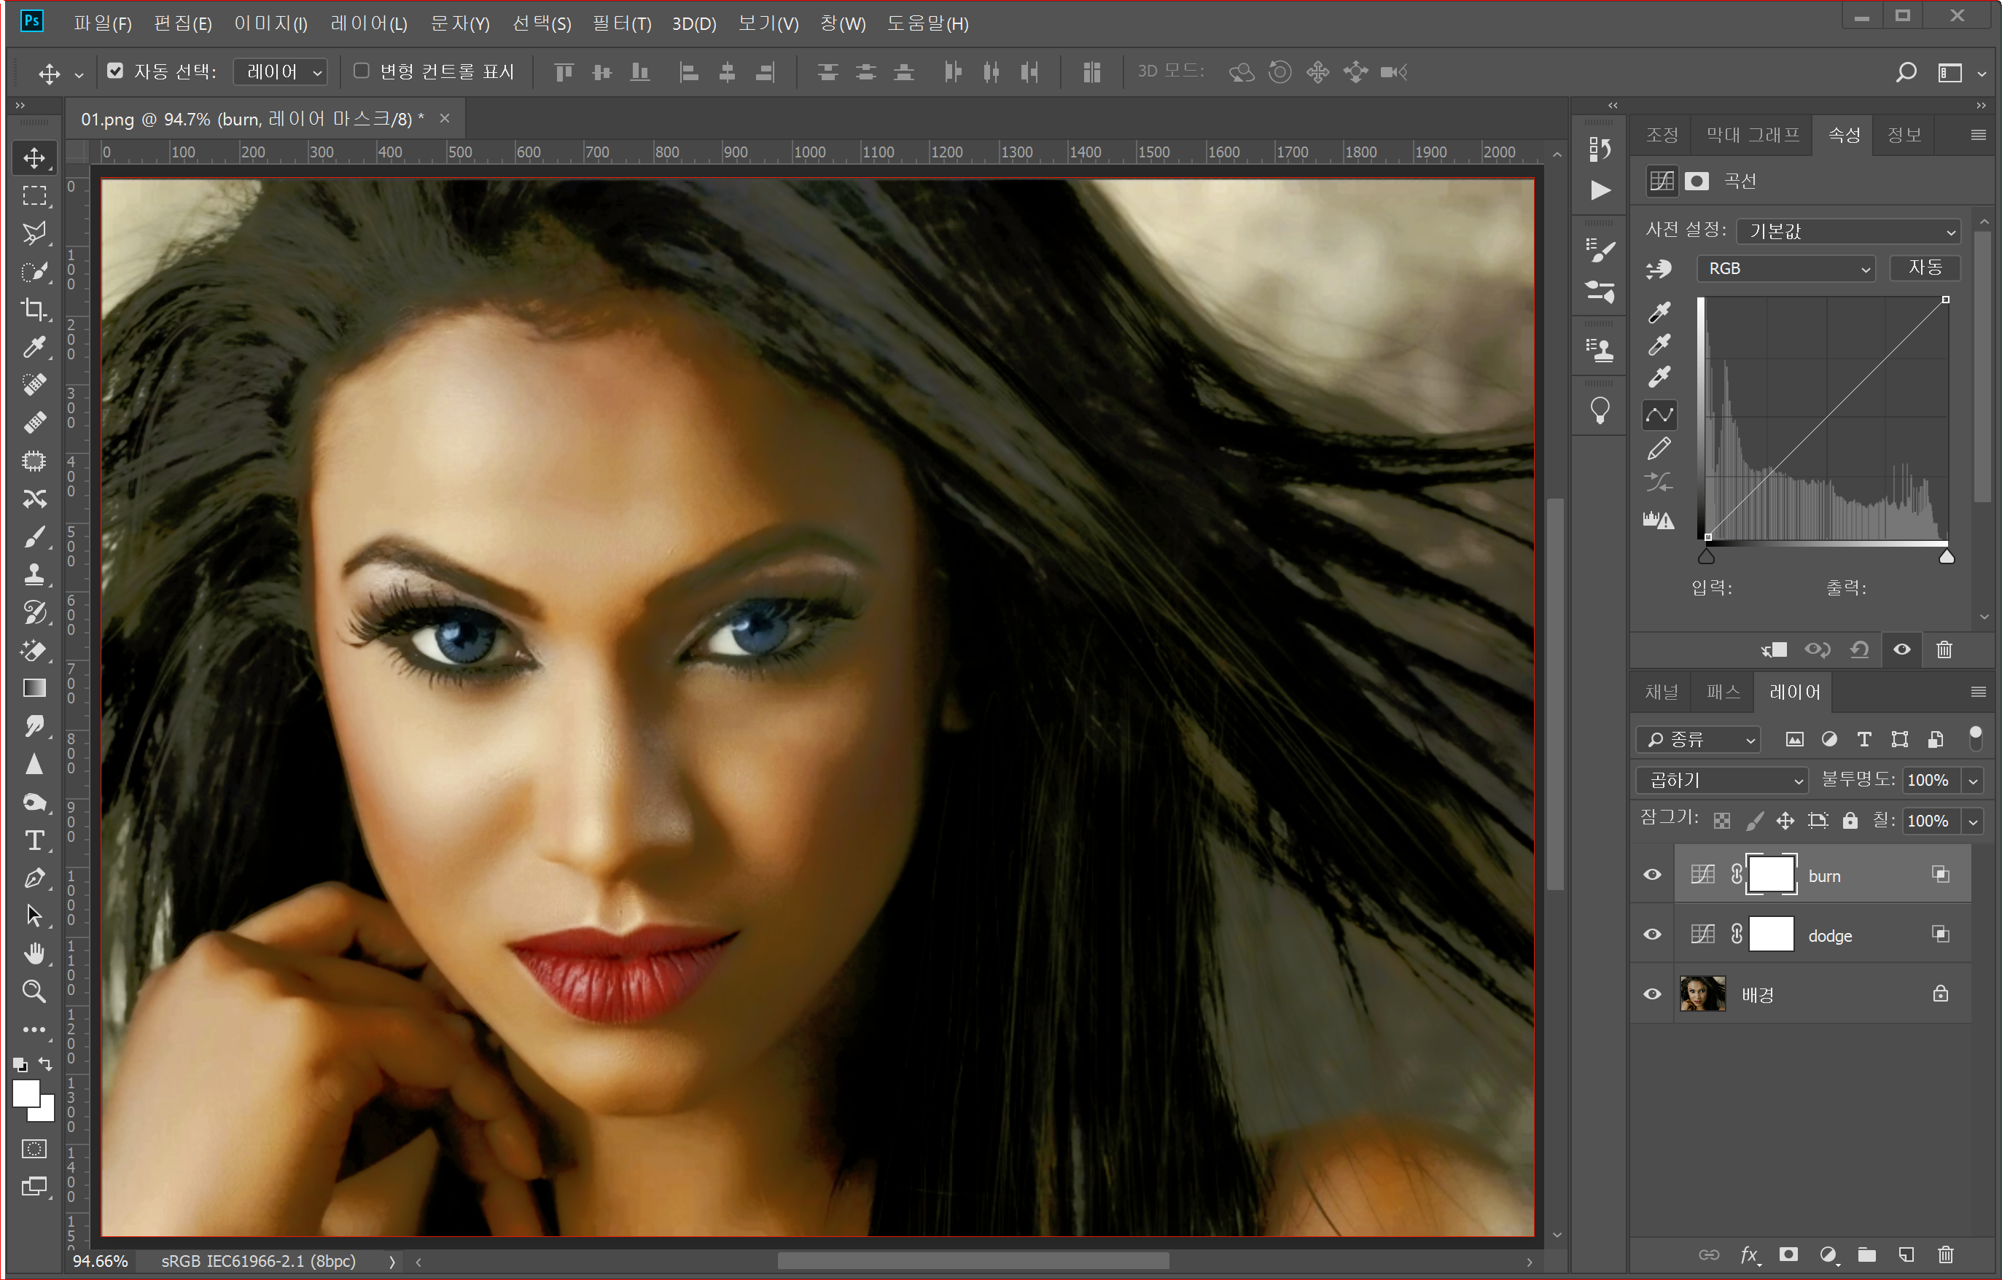Open the 곱하기 blend mode dropdown
Image resolution: width=2002 pixels, height=1280 pixels.
click(1723, 780)
